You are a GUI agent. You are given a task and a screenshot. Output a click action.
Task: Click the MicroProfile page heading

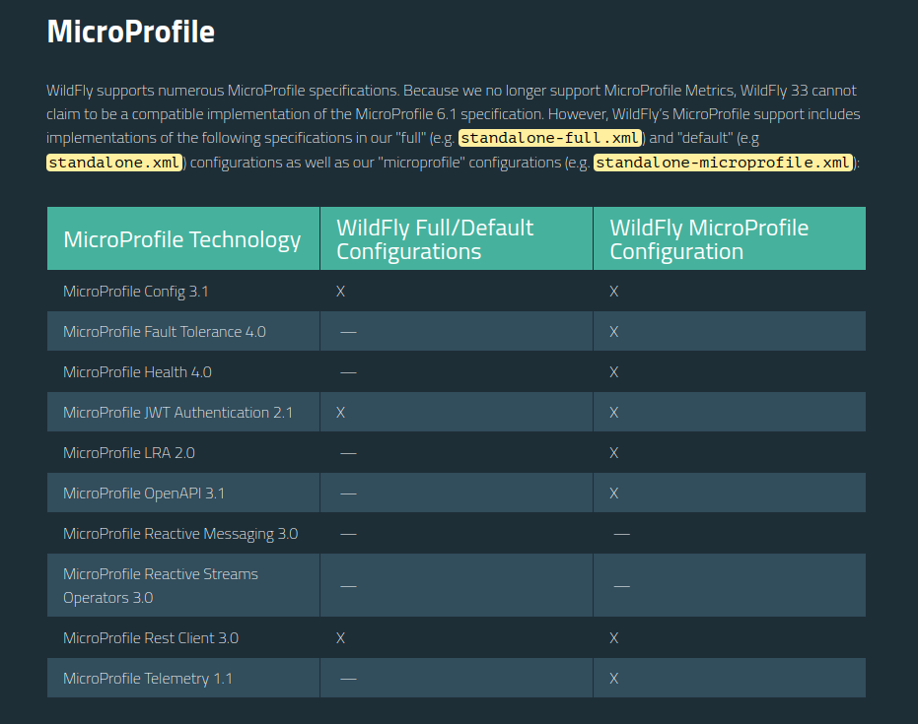(x=130, y=32)
